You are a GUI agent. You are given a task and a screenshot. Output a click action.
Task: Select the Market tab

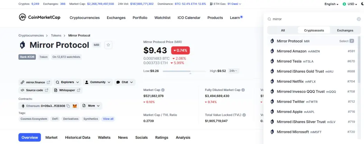(51, 137)
